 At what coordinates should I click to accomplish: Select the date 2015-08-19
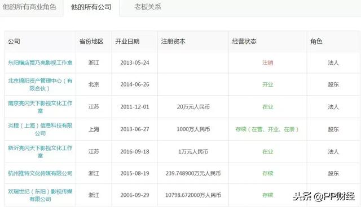pyautogui.click(x=135, y=173)
